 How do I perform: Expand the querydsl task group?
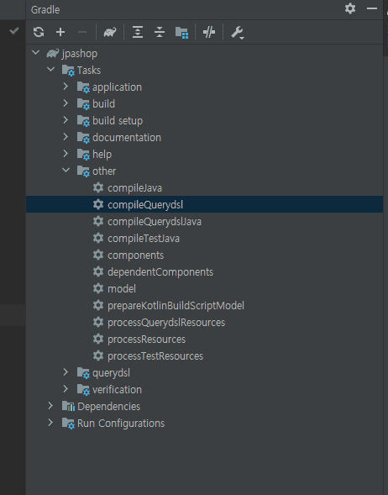[x=66, y=372]
